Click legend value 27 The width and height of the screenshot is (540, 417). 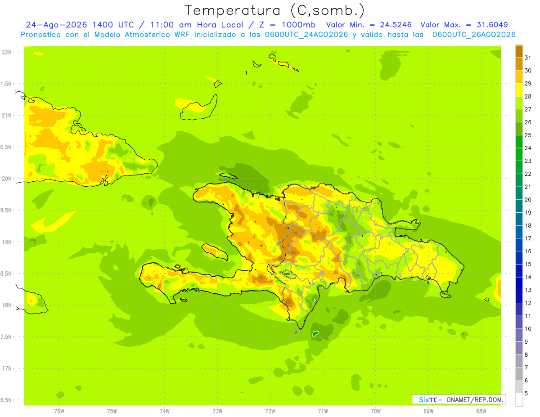pyautogui.click(x=528, y=109)
